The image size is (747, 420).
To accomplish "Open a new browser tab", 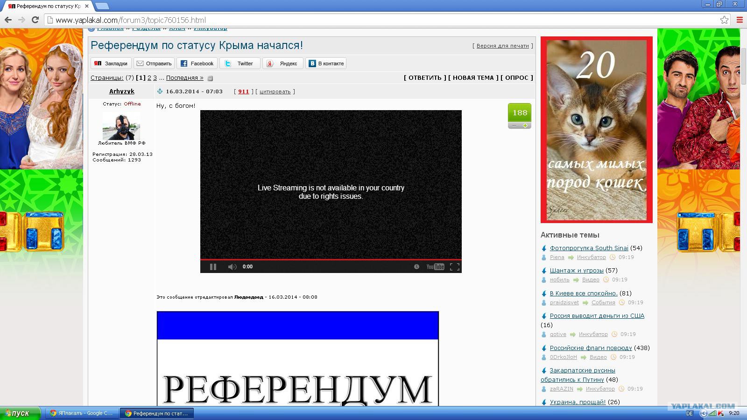I will click(x=102, y=6).
